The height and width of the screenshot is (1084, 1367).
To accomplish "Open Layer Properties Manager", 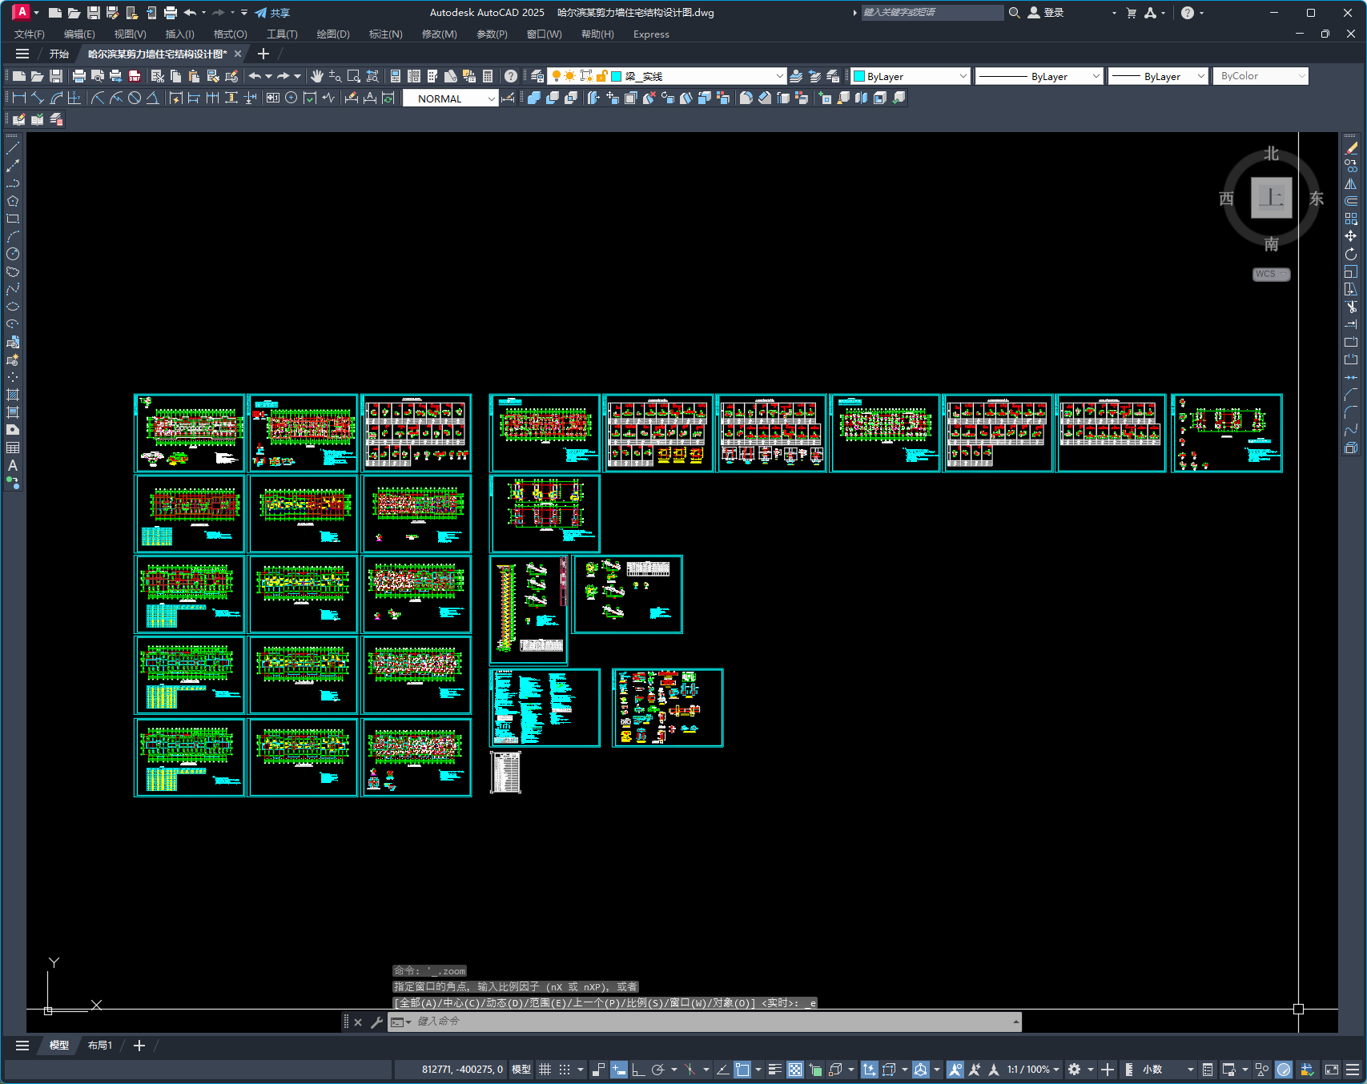I will click(537, 76).
